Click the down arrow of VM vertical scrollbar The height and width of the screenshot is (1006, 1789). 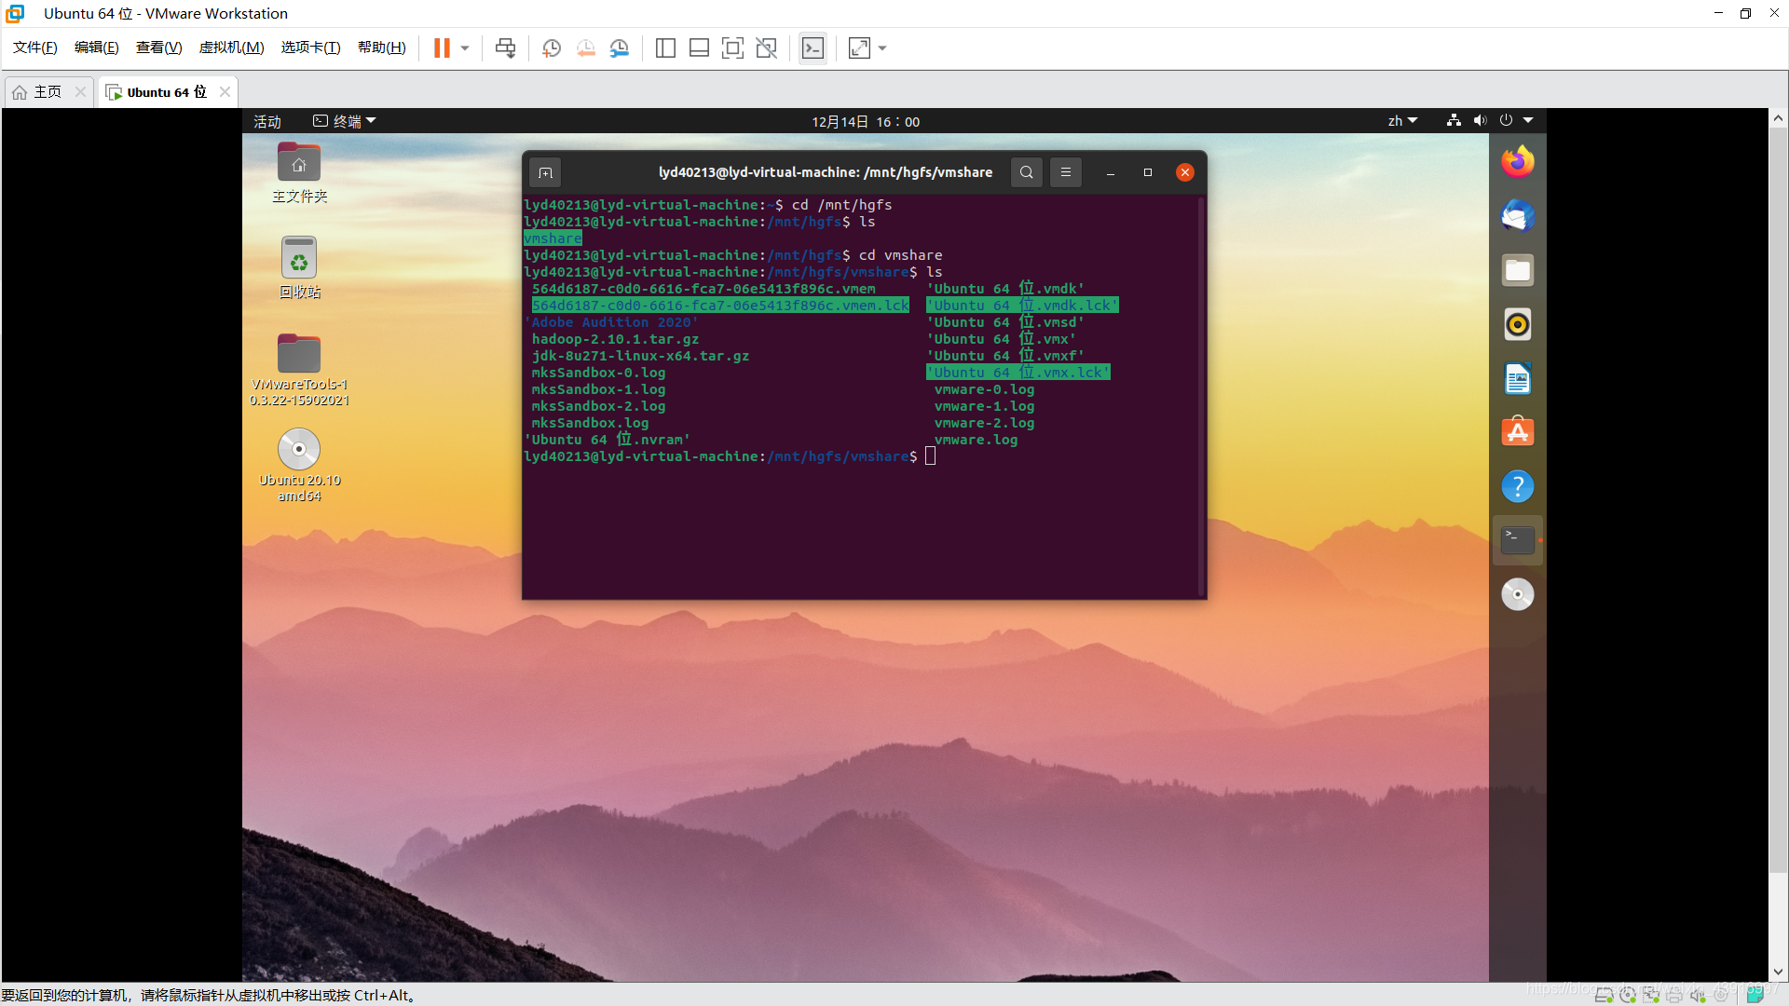click(1778, 972)
